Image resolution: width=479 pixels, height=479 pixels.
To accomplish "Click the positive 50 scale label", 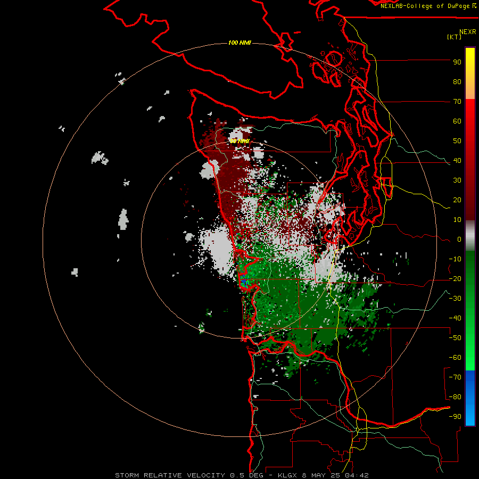I will 457,141.
